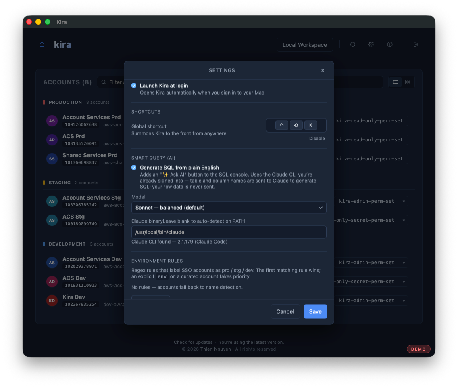Click kira-read-only-perm-set for Shared Services Prd
Screen dimensions: 458x387
369,159
